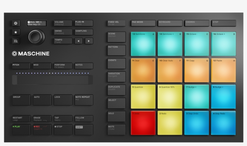Tap the Smart Strip touch slider
The image size is (247, 146).
pyautogui.click(x=52, y=80)
